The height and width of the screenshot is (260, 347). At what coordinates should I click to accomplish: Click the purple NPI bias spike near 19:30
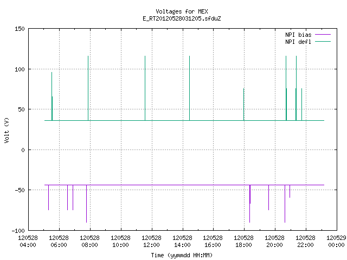269,197
